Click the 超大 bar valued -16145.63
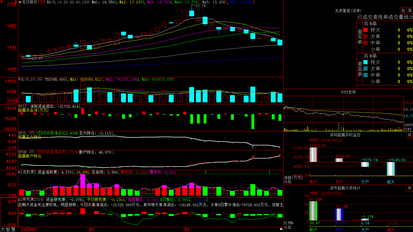 pyautogui.click(x=391, y=169)
